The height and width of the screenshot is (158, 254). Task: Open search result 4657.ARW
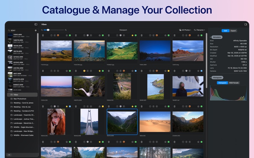pyautogui.click(x=22, y=75)
